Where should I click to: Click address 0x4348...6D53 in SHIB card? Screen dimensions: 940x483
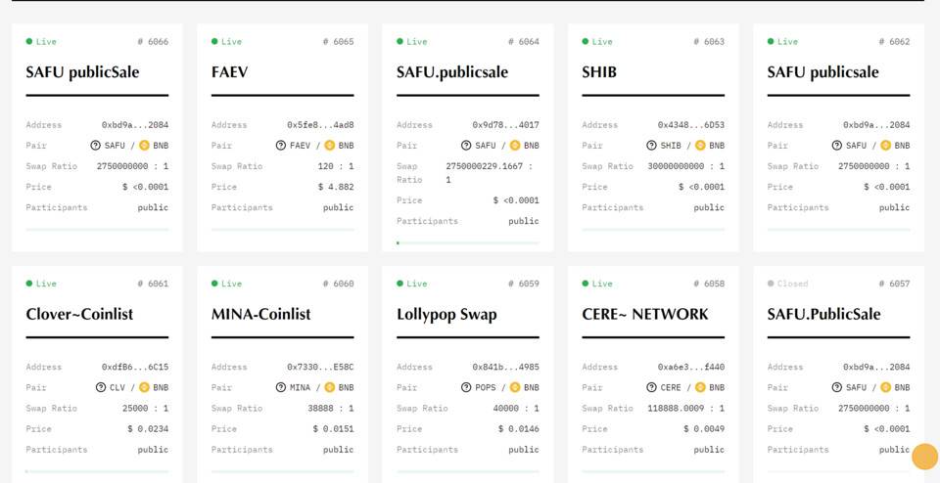691,125
